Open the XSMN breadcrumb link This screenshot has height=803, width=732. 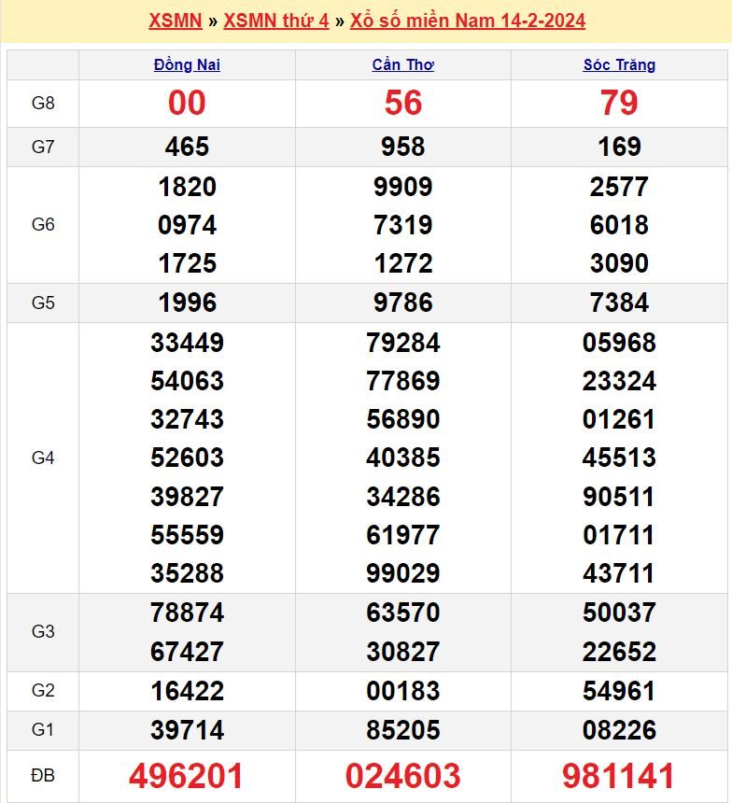tap(176, 21)
